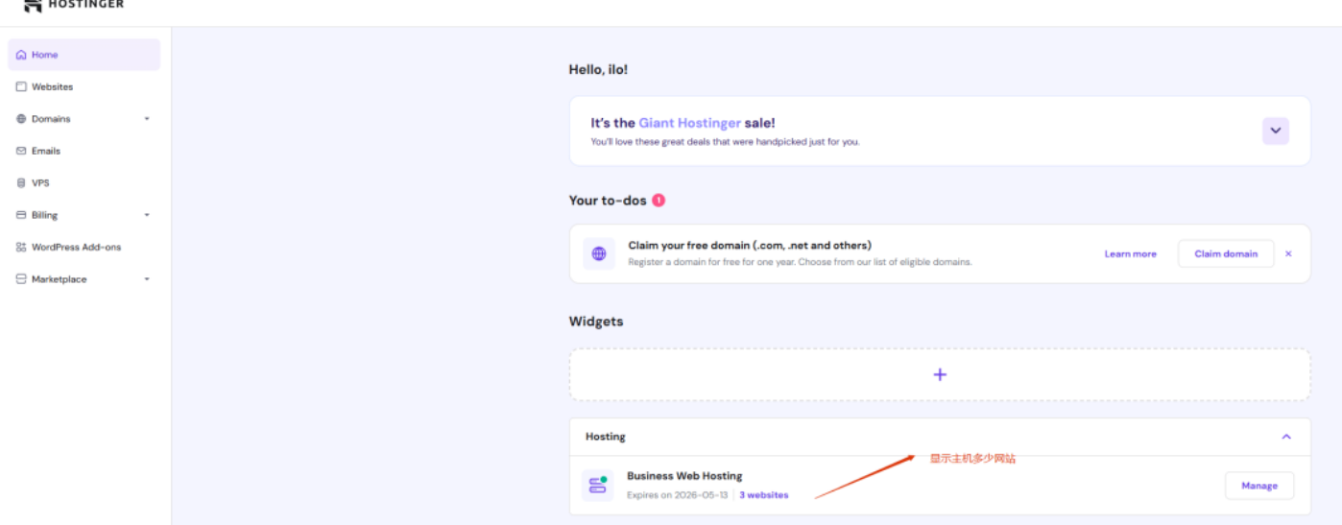This screenshot has height=525, width=1342.
Task: Open Billing in the sidebar
Action: click(84, 215)
